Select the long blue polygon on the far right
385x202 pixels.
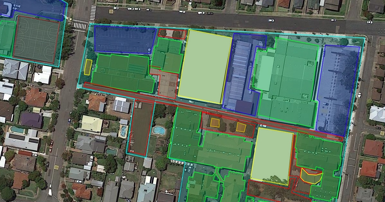[x=337, y=90]
